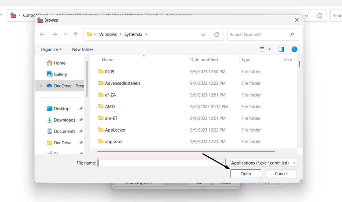Click the Up to parent folder arrow

(76, 34)
